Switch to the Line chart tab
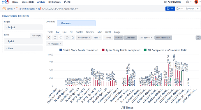Viewport: 201px width, 110px height. coord(64,32)
